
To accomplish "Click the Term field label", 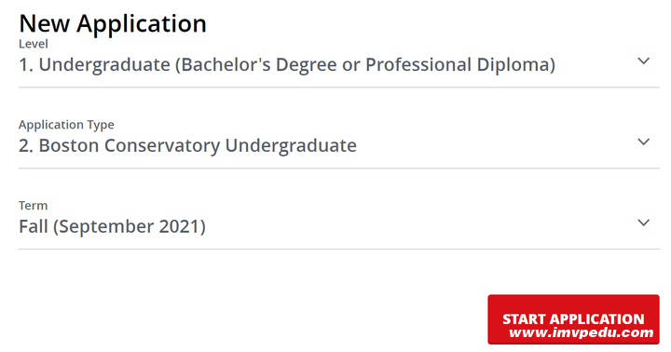I will coord(33,206).
